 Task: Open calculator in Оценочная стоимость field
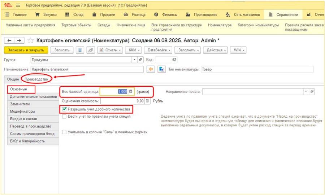tap(147, 101)
